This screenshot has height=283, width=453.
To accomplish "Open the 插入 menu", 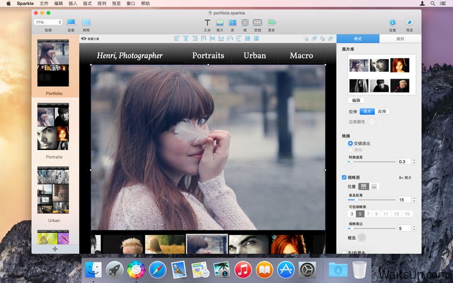I will pos(73,3).
